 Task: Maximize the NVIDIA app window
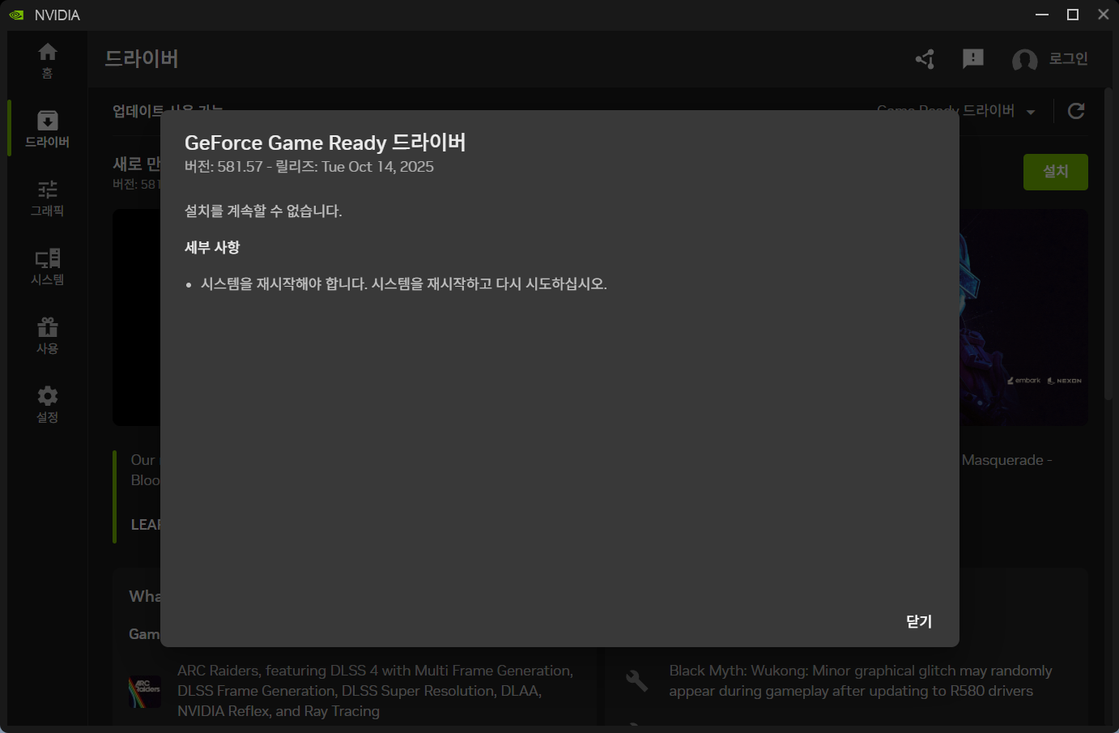(1073, 15)
